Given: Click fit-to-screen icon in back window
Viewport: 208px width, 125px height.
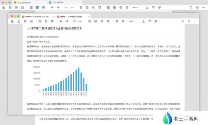Looking at the screenshot, I should (93, 7).
